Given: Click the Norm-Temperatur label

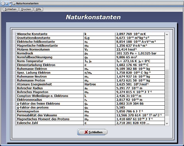Looking at the screenshot, I should tap(30, 61).
